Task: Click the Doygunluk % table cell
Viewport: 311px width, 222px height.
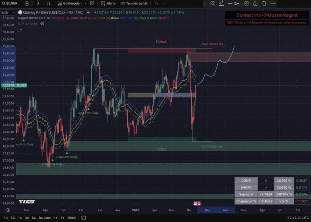Action: (246, 201)
